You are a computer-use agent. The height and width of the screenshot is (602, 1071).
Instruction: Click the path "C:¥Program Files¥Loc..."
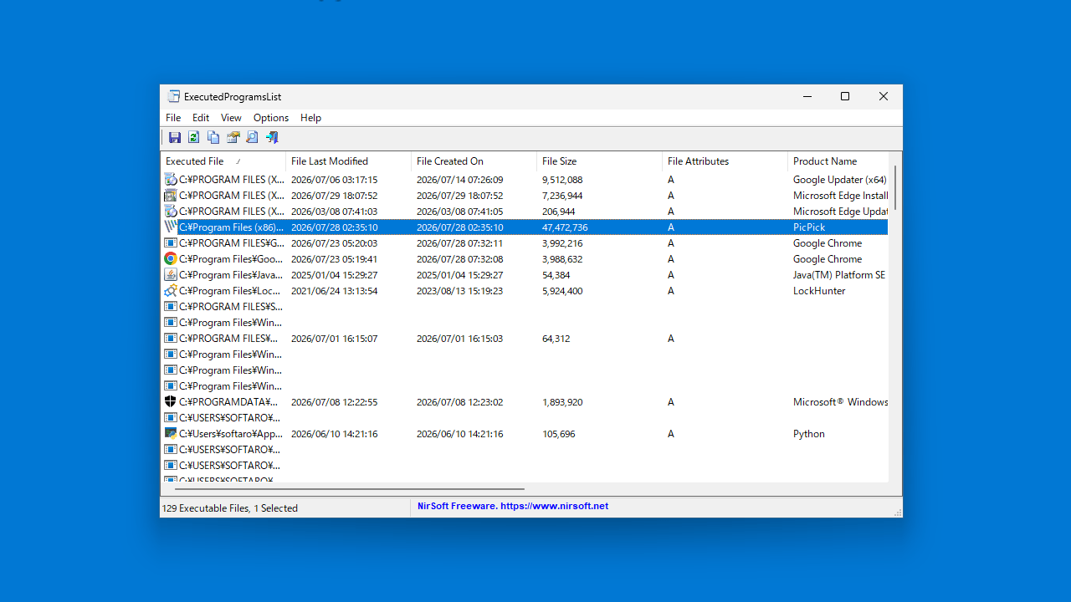(x=231, y=291)
